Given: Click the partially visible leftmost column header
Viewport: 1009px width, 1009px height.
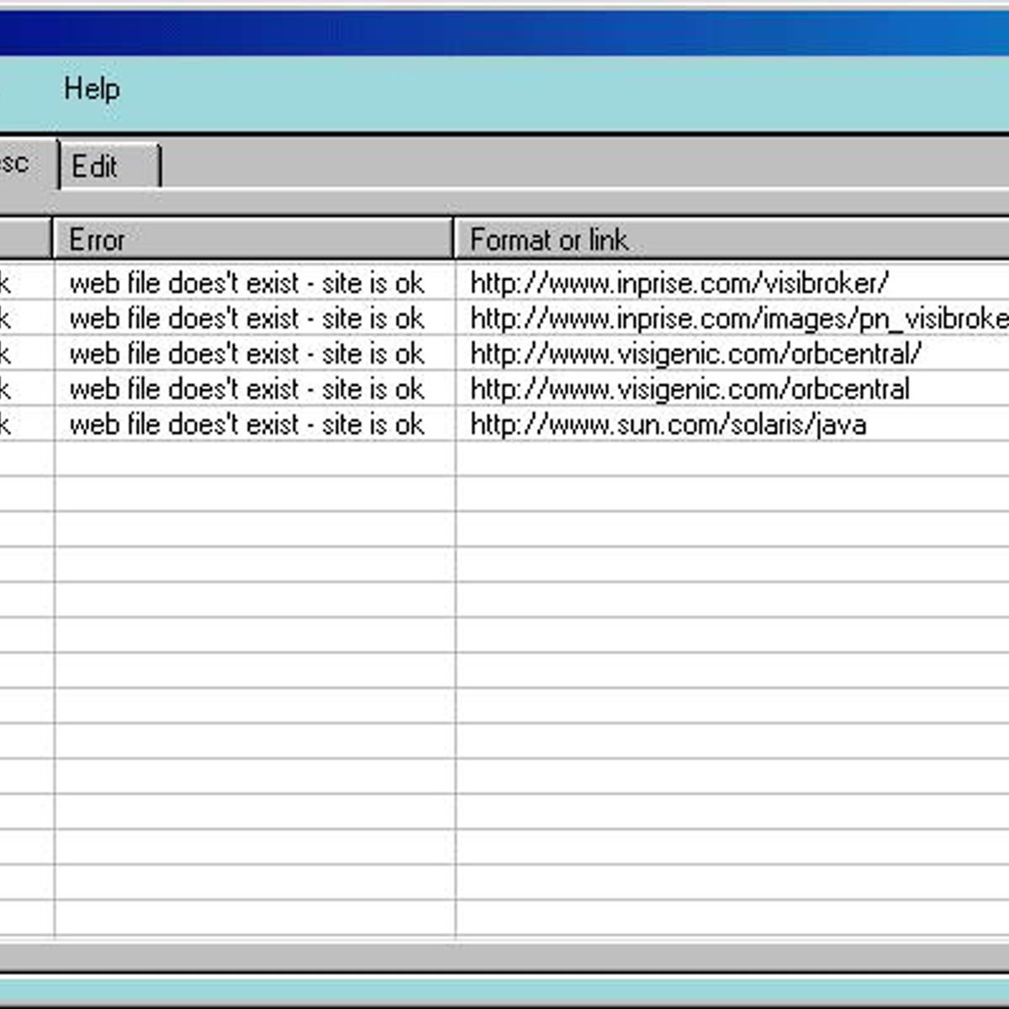Looking at the screenshot, I should 24,240.
